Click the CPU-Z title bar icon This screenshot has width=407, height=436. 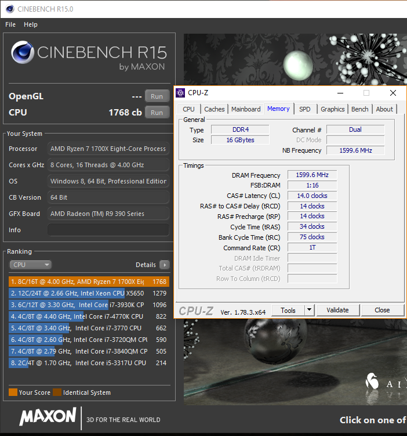click(180, 93)
